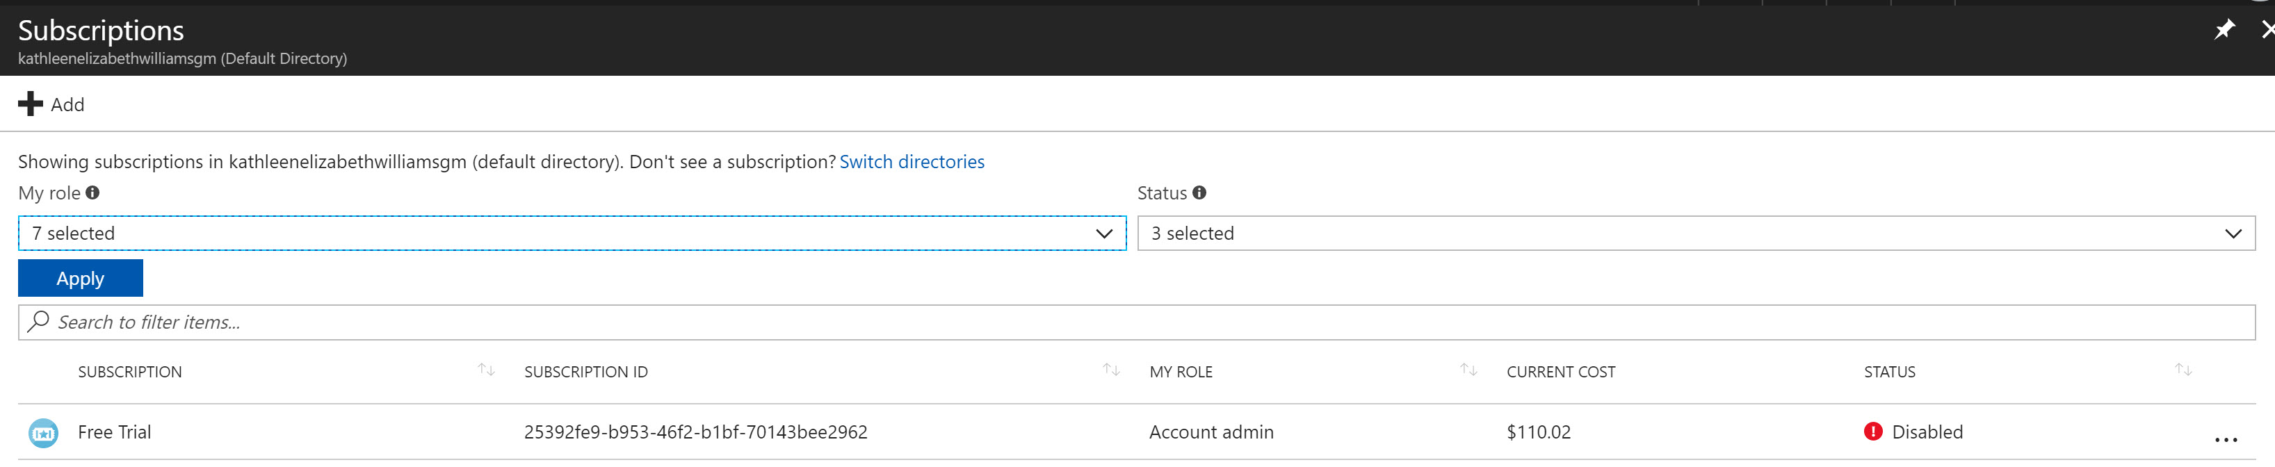The image size is (2275, 467).
Task: Sort by Status column arrows
Action: [x=2183, y=370]
